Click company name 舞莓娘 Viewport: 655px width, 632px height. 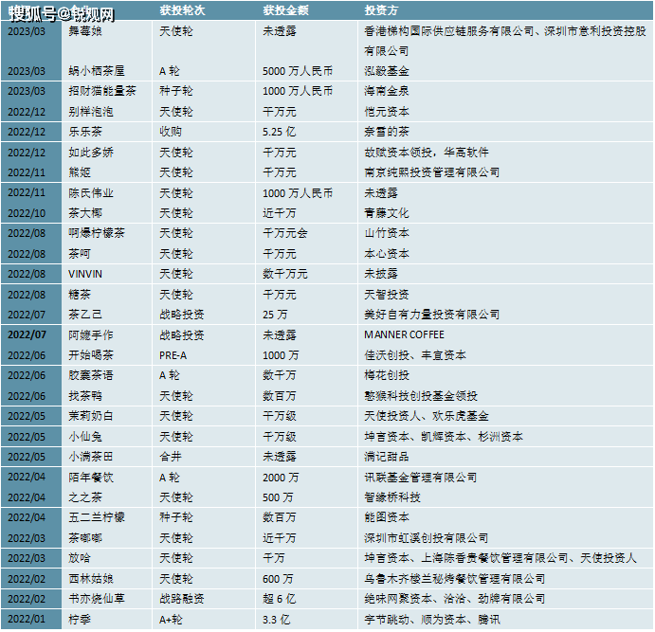click(x=85, y=31)
